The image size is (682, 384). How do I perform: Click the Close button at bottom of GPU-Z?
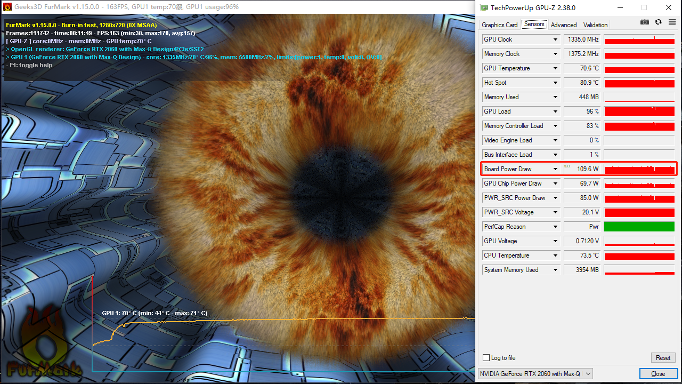658,374
